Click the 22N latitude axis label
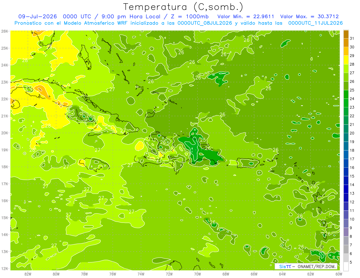The height and width of the screenshot is (278, 360). point(4,99)
